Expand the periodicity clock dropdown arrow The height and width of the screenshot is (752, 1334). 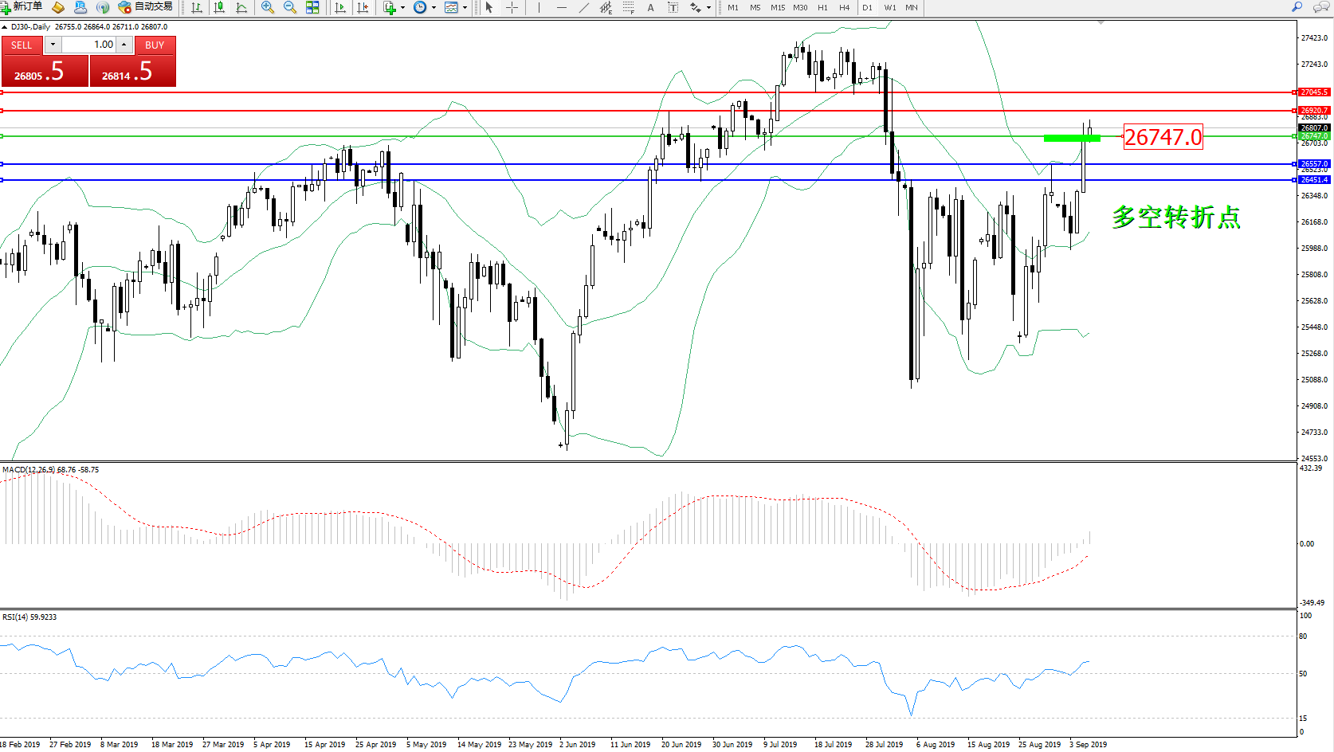434,7
